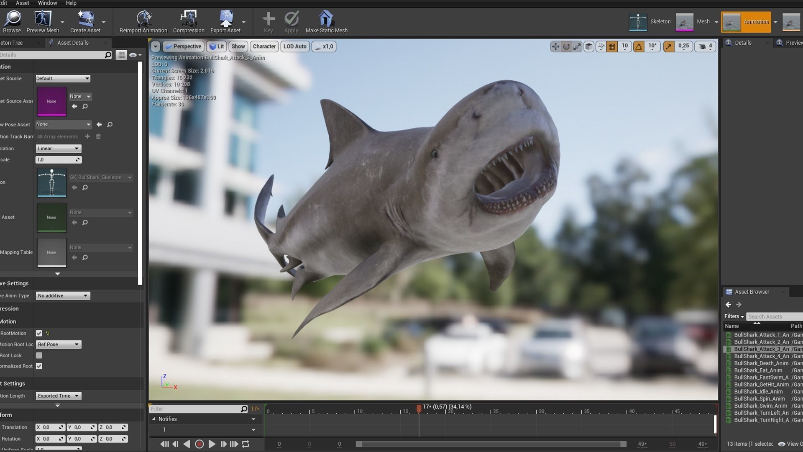The width and height of the screenshot is (803, 452).
Task: Click the timeline scrub bar slider
Action: click(491, 444)
